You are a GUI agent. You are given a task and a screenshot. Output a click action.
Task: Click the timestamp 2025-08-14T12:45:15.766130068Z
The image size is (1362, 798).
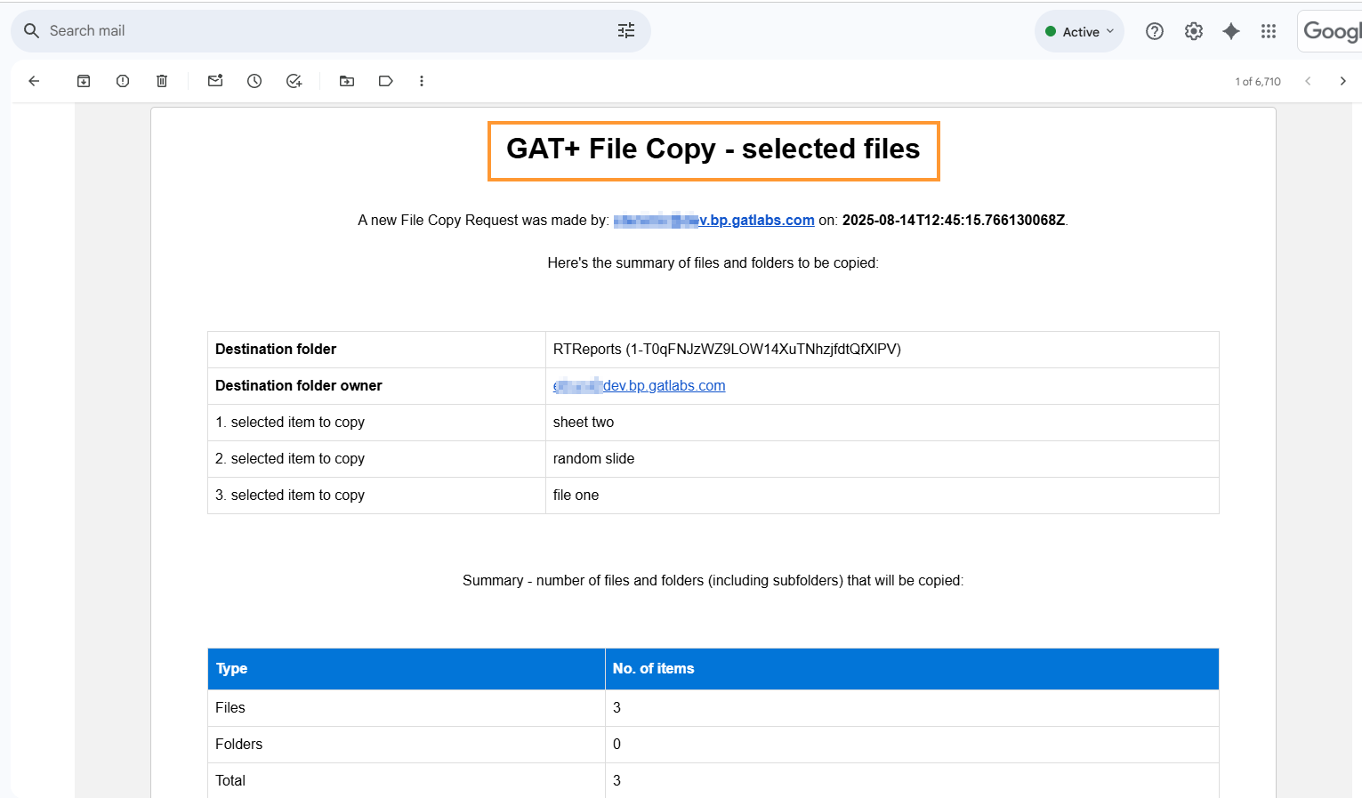pos(954,220)
